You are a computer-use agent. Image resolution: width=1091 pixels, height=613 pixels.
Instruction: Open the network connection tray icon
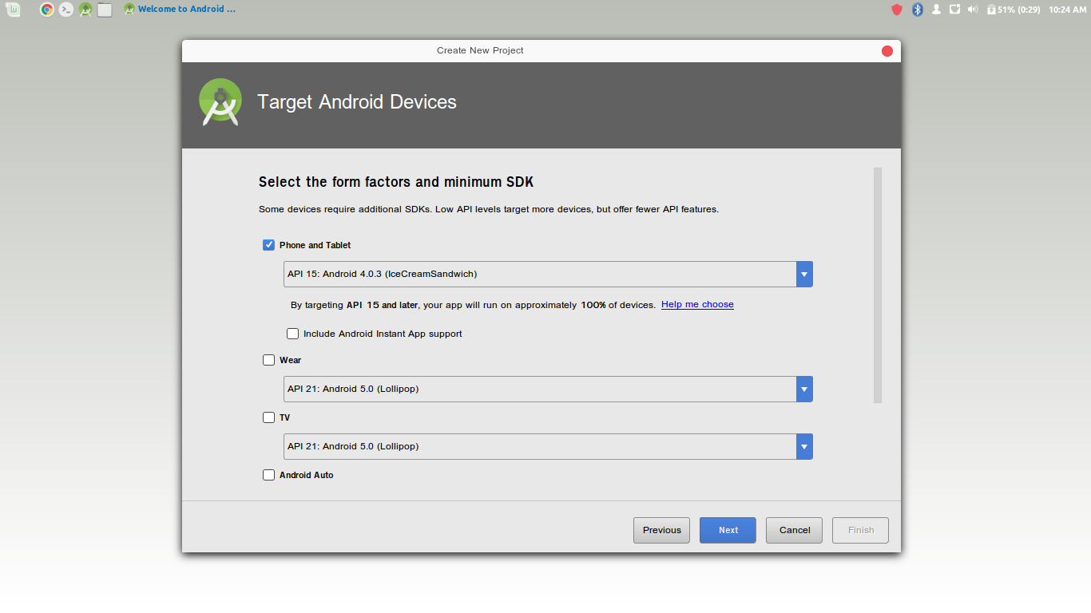click(954, 10)
